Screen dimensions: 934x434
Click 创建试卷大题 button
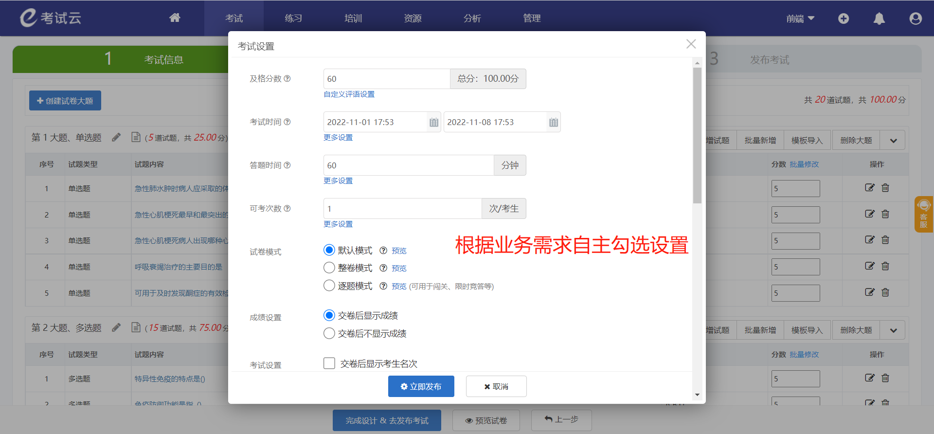65,101
